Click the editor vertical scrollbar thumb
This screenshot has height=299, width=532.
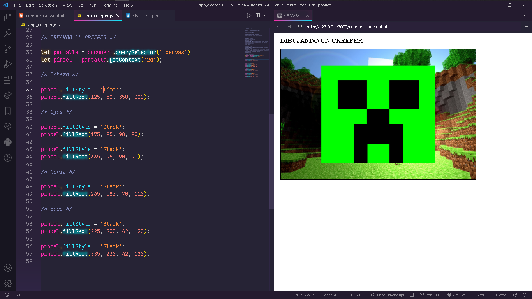click(x=271, y=161)
